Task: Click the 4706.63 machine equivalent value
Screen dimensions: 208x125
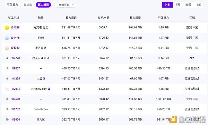Action: pos(104,38)
